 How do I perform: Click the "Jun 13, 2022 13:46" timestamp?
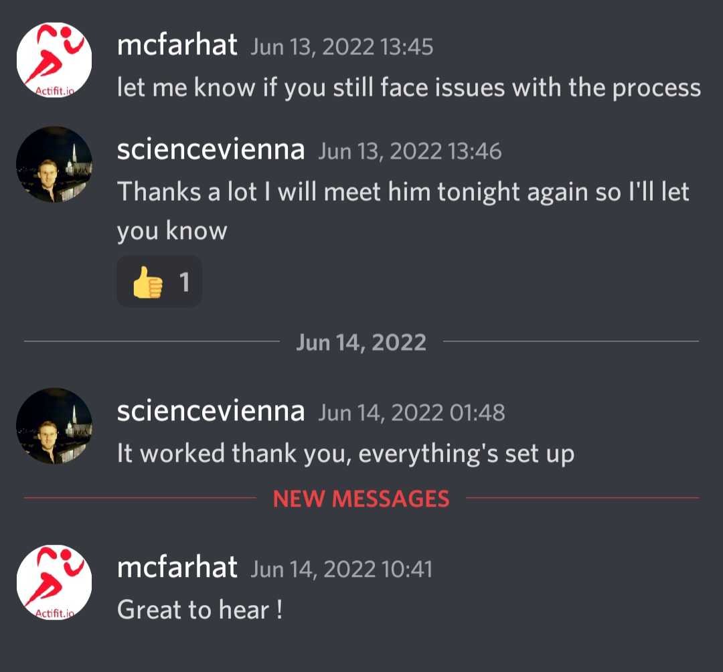410,151
